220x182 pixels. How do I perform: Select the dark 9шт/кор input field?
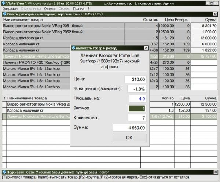coord(136,109)
